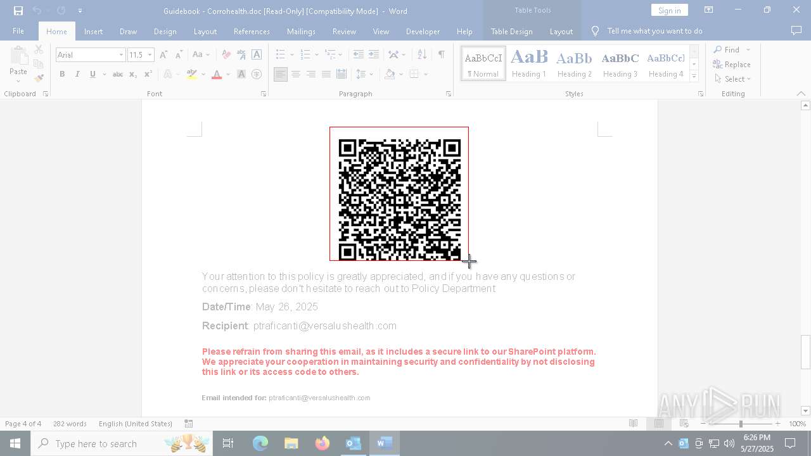This screenshot has width=811, height=456.
Task: Open Outlook from the taskbar
Action: click(353, 443)
